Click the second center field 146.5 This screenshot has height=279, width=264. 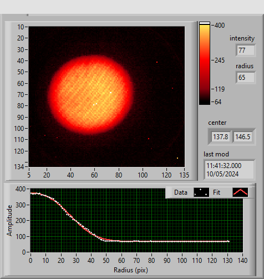click(242, 137)
